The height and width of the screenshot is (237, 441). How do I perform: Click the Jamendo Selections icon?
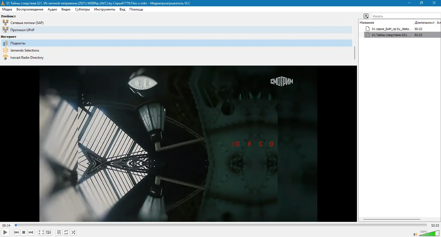(x=6, y=50)
